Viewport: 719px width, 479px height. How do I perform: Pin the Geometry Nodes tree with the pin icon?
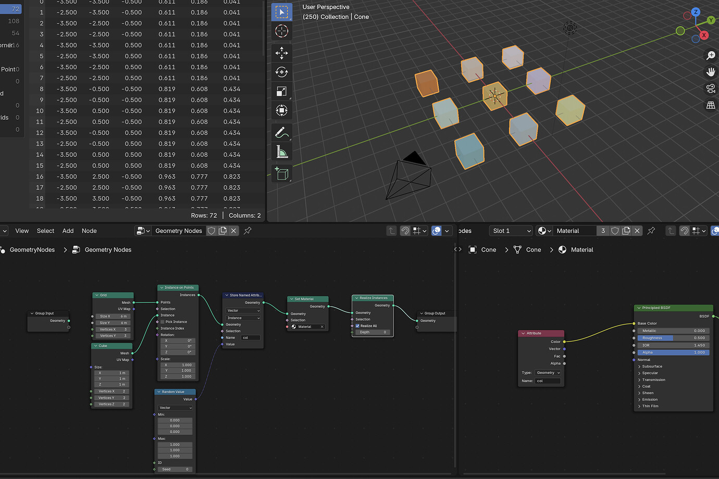247,231
